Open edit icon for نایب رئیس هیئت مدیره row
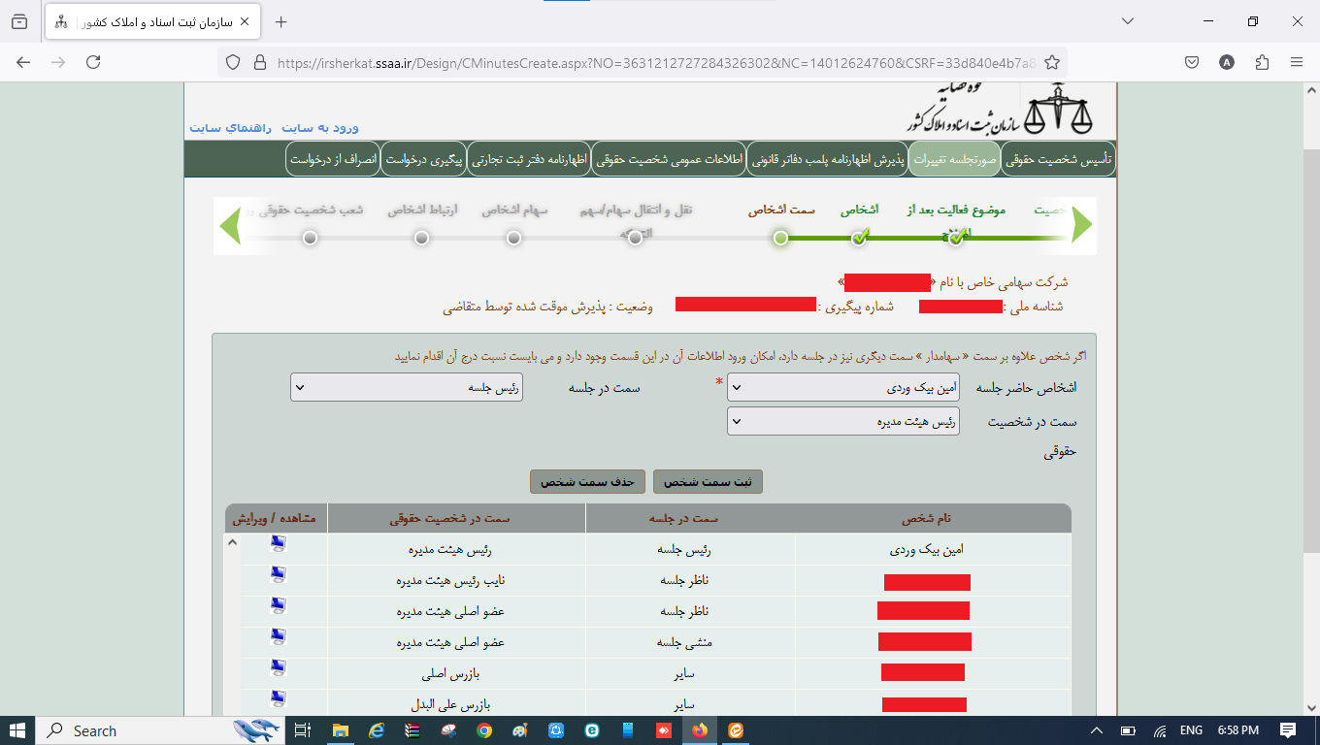 pyautogui.click(x=278, y=575)
